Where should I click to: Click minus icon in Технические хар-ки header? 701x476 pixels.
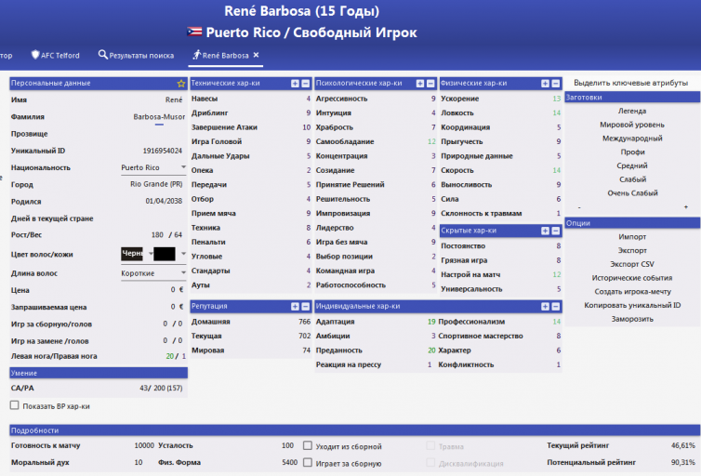click(x=305, y=84)
